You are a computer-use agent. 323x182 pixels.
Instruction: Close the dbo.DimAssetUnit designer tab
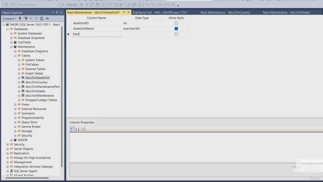(x=128, y=12)
